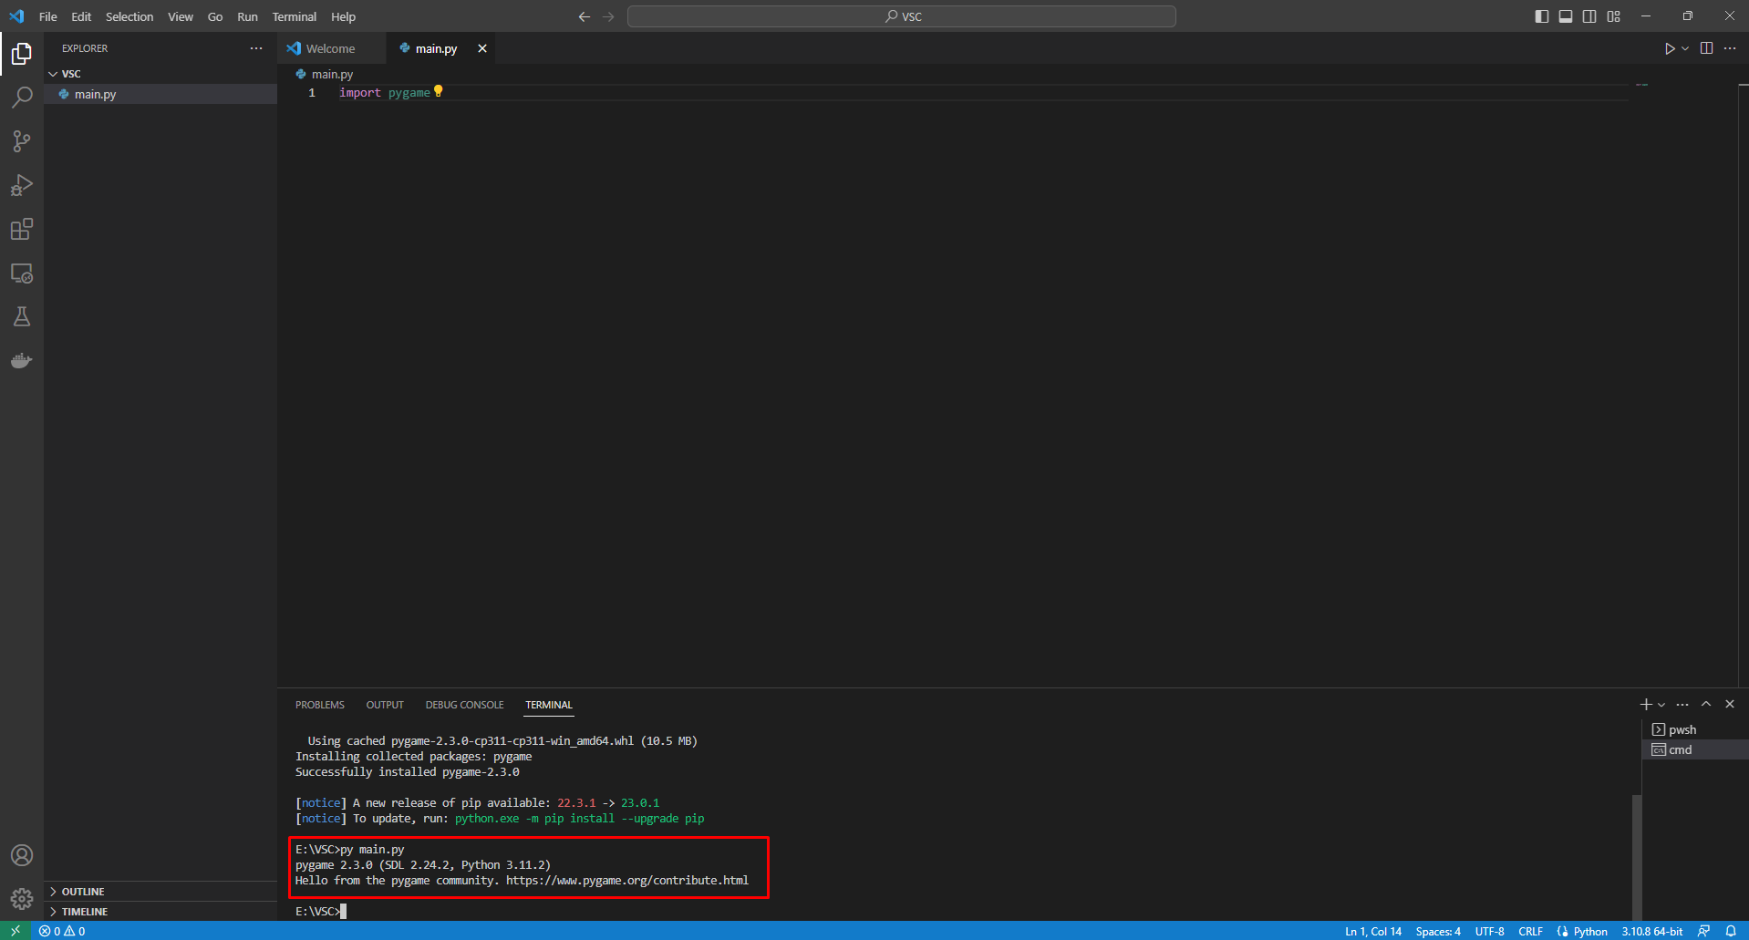Screen dimensions: 1749x940
Task: Open the Help menu
Action: click(343, 16)
